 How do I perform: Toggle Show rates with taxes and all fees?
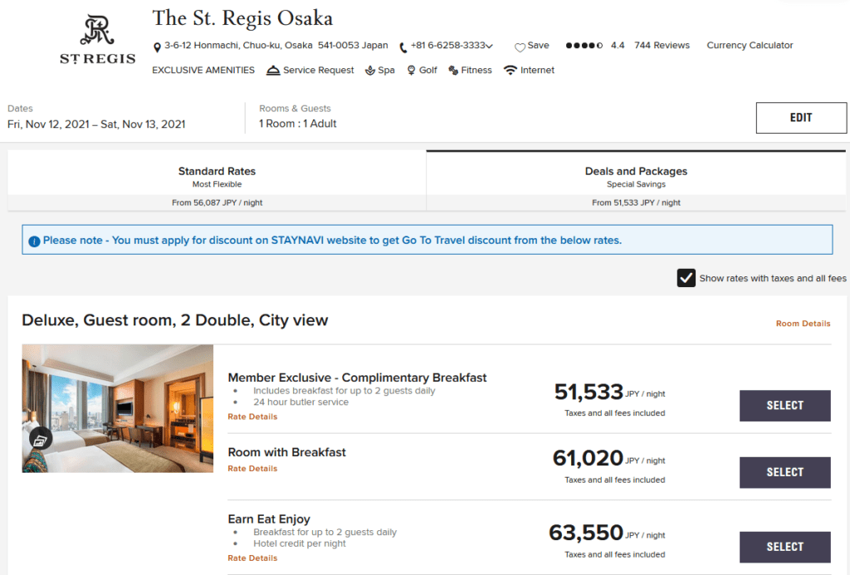tap(686, 278)
